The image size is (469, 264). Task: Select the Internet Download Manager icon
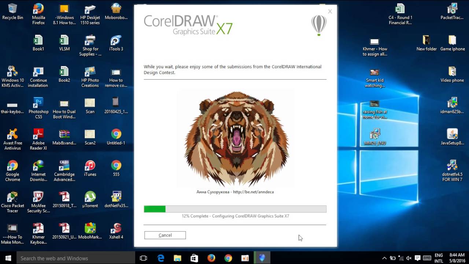(38, 171)
